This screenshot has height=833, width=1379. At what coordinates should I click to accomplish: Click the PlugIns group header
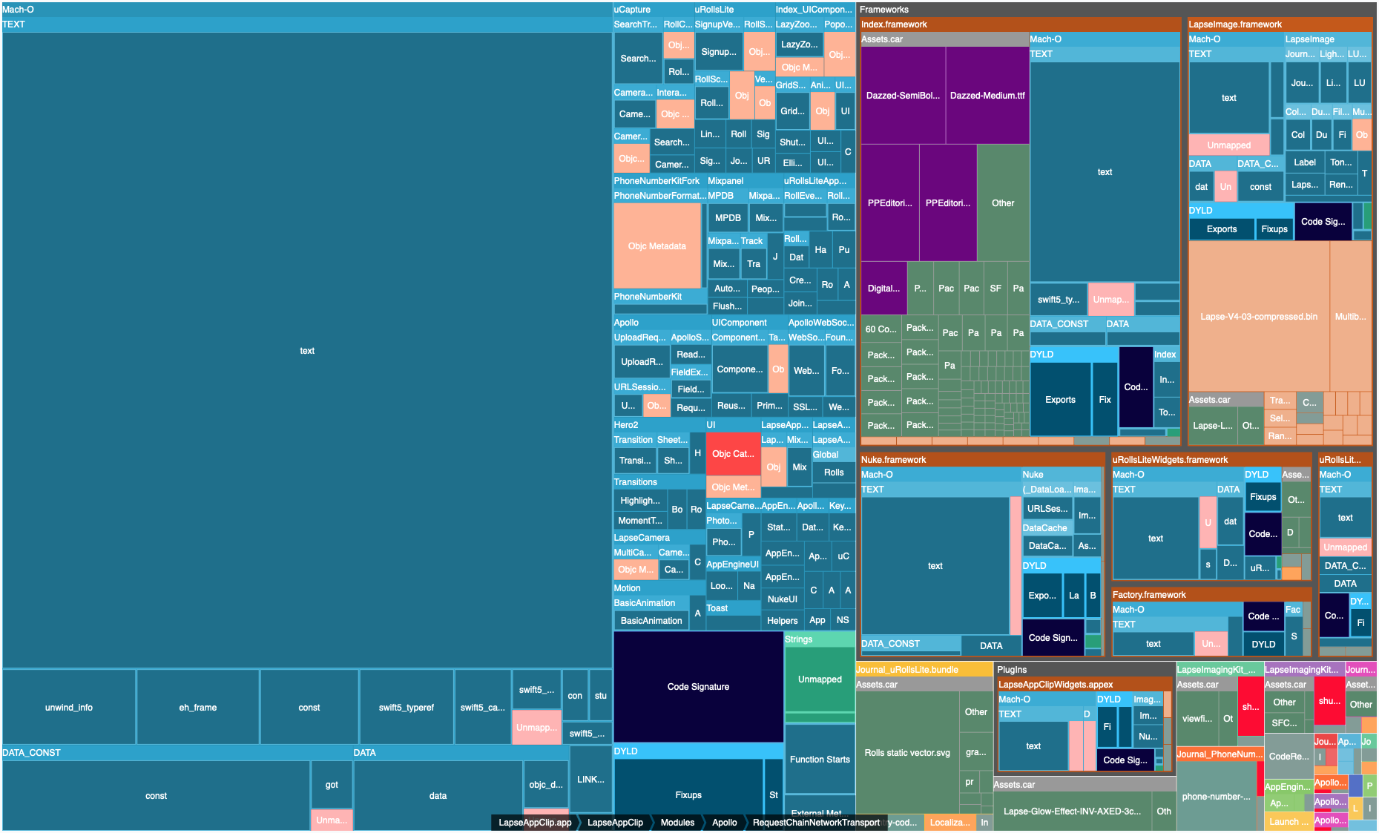coord(1084,669)
